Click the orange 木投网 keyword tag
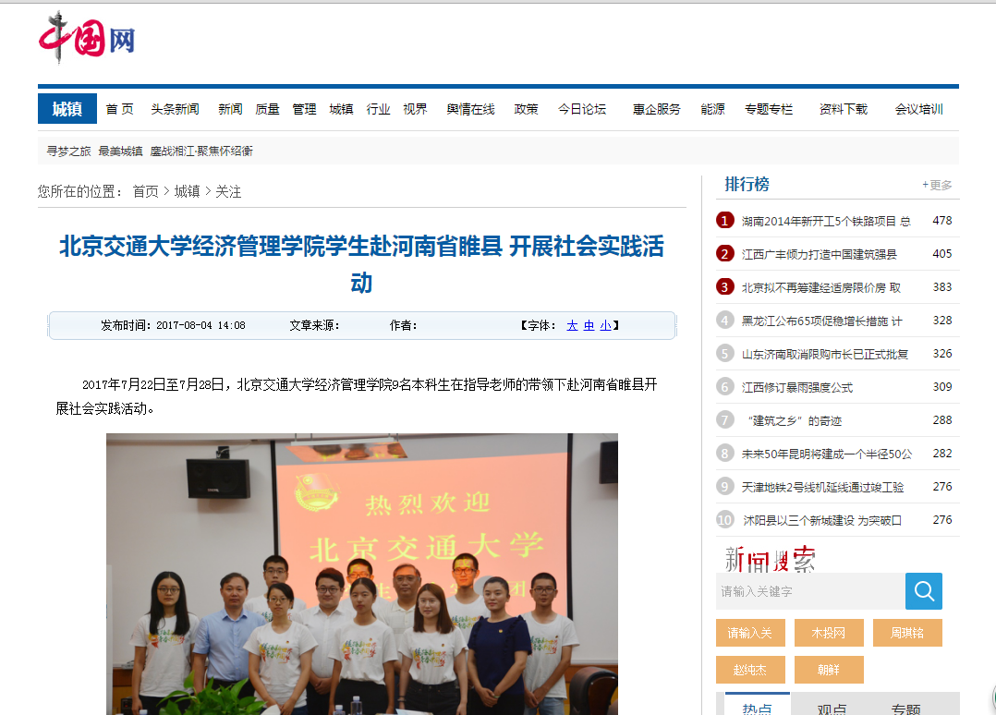 [828, 633]
